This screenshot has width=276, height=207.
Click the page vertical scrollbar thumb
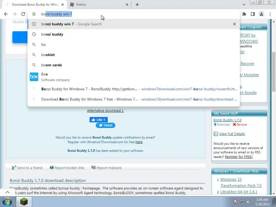pyautogui.click(x=274, y=72)
